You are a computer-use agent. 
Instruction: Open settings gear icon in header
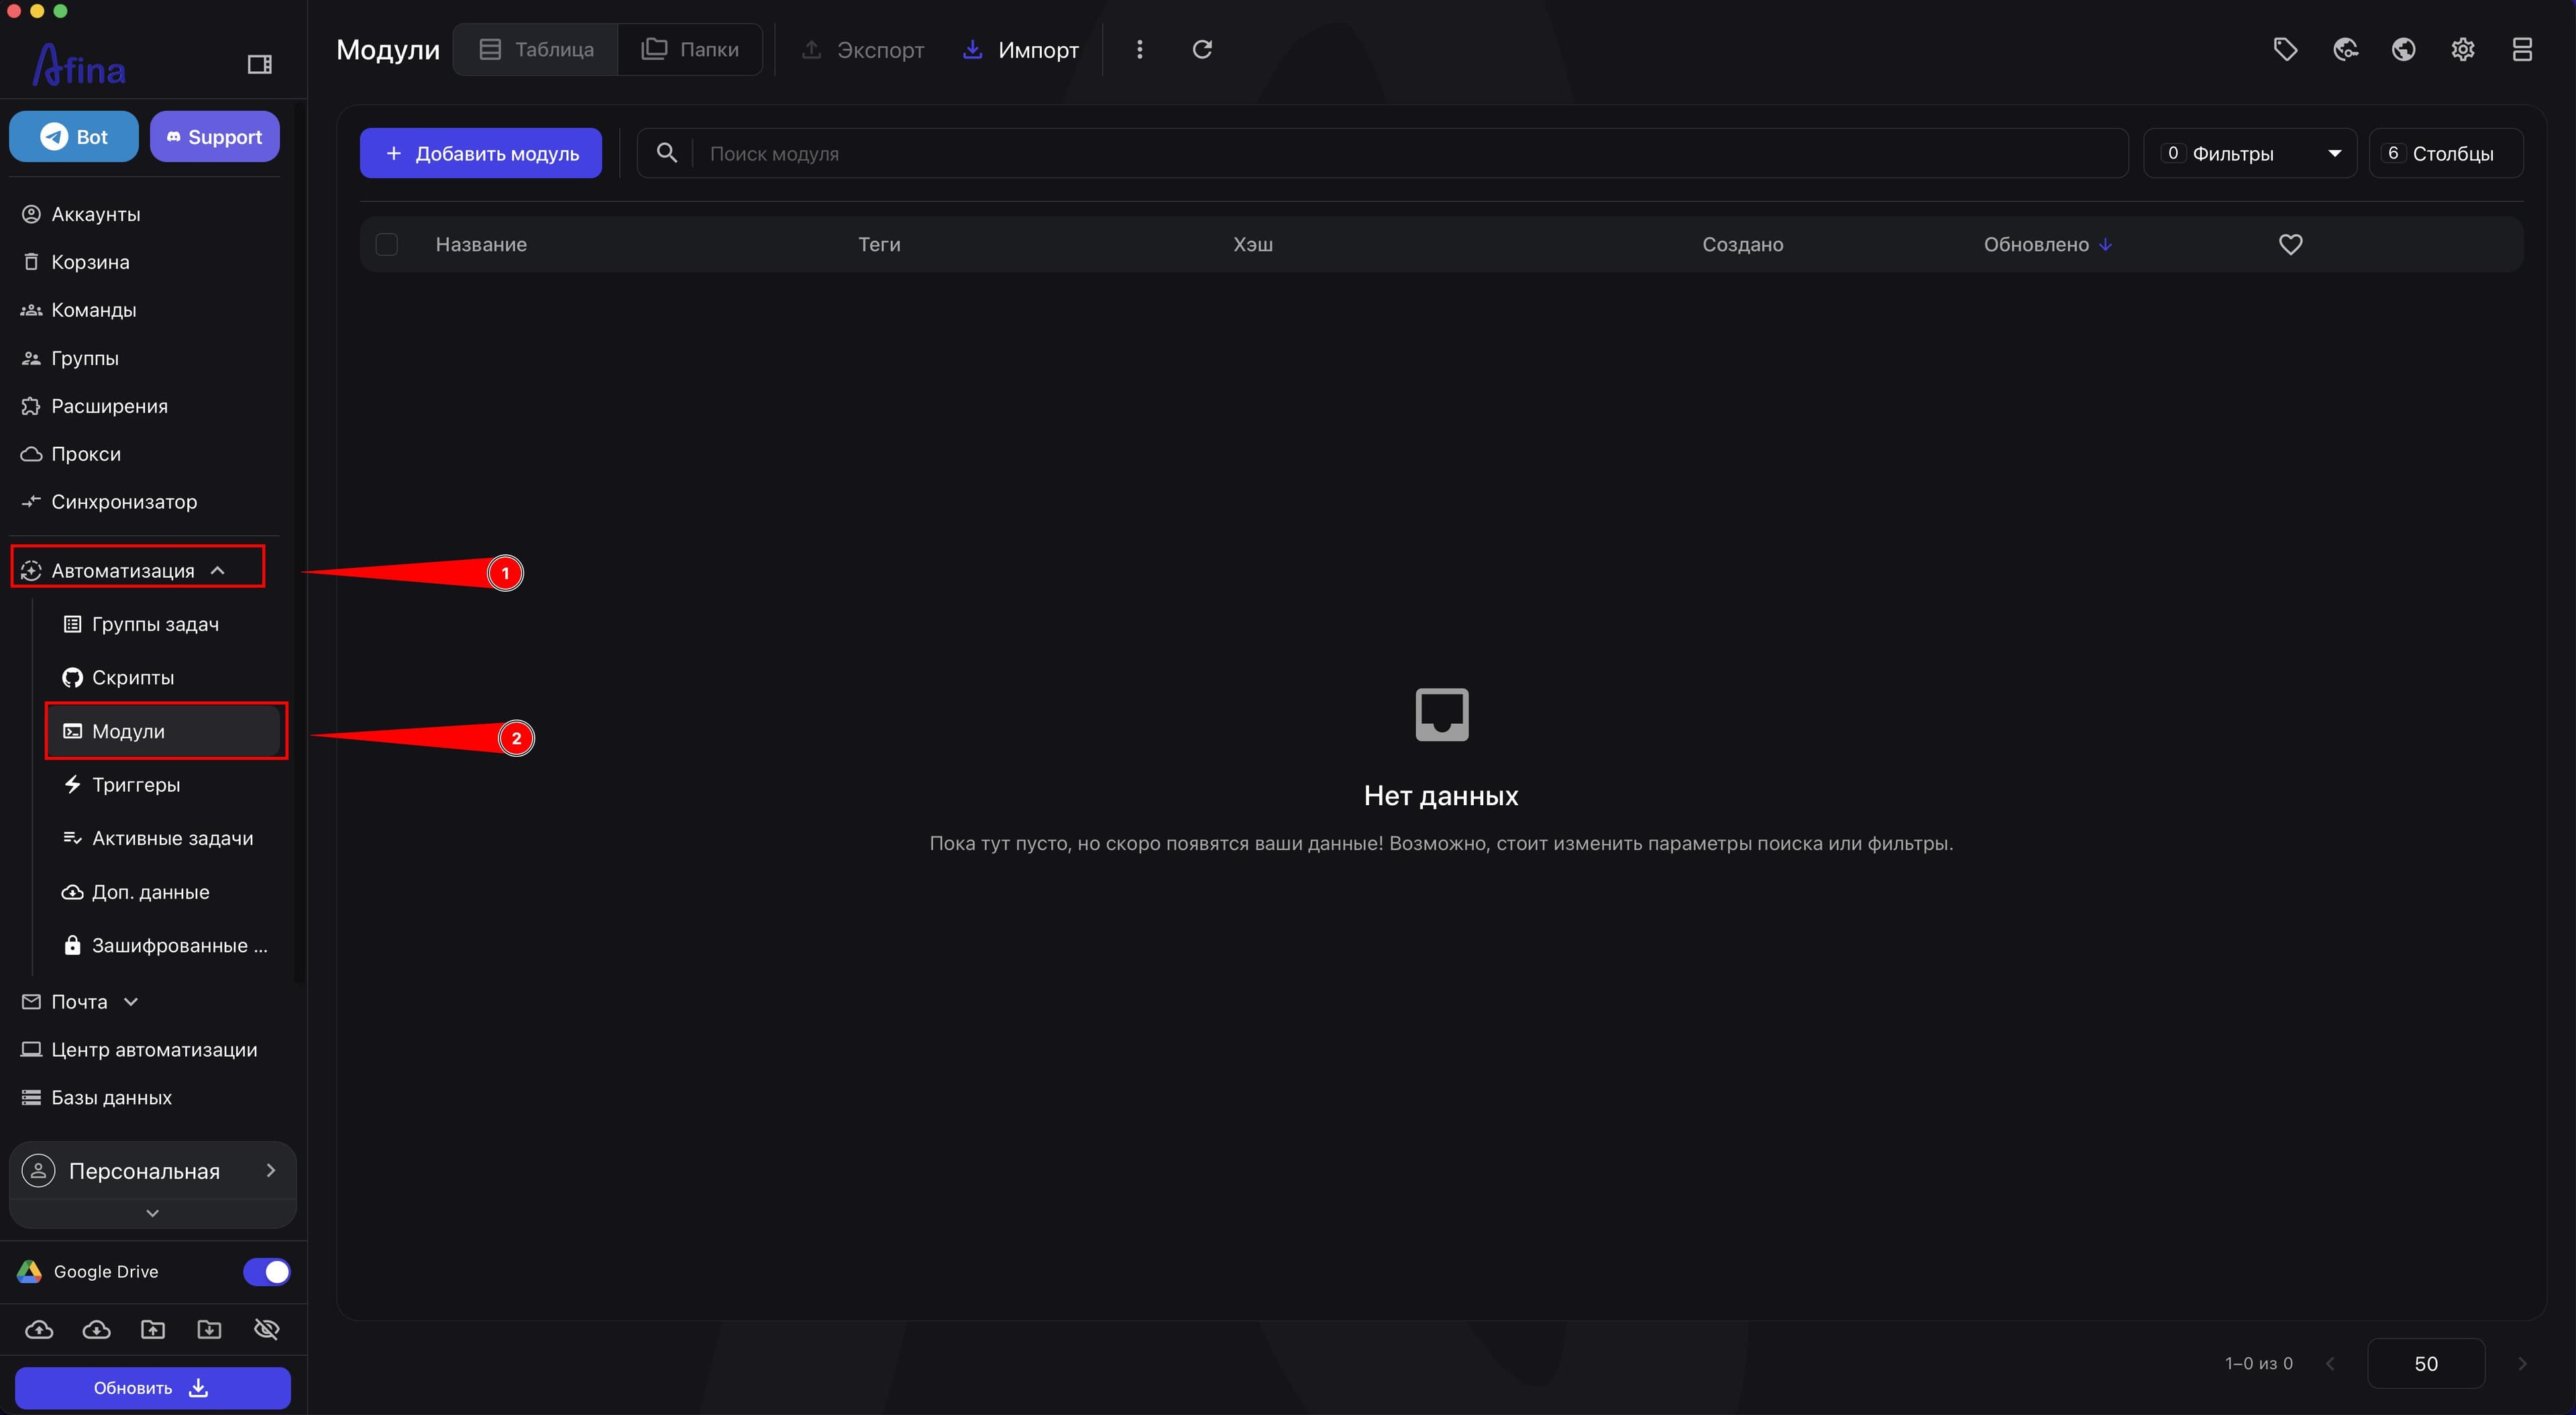[2463, 49]
